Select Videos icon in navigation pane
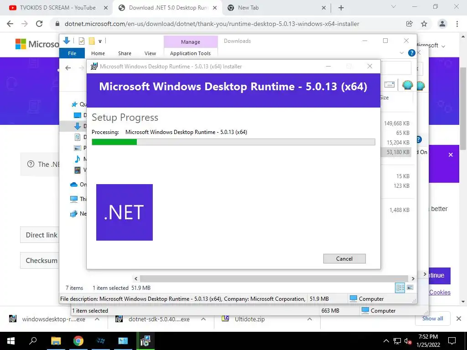Image resolution: width=467 pixels, height=350 pixels. click(78, 170)
